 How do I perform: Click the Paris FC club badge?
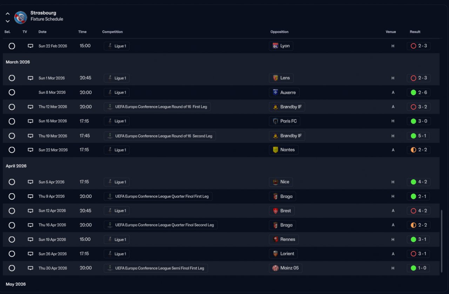275,121
